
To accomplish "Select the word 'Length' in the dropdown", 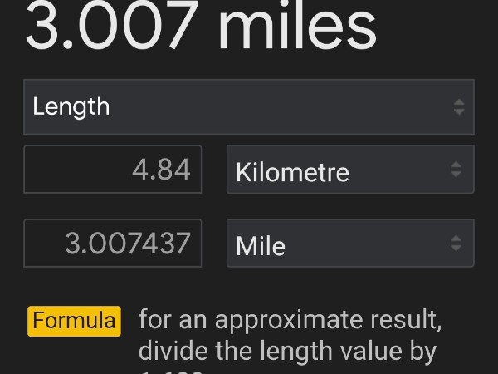I will (x=71, y=106).
